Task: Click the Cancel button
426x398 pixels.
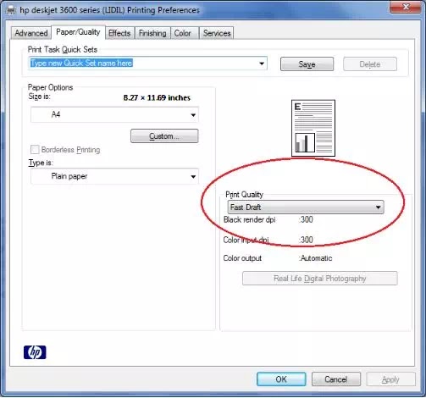Action: point(336,379)
